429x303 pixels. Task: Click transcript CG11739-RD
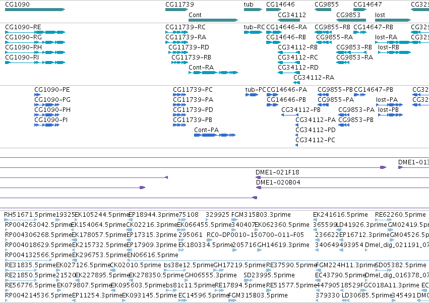click(178, 52)
